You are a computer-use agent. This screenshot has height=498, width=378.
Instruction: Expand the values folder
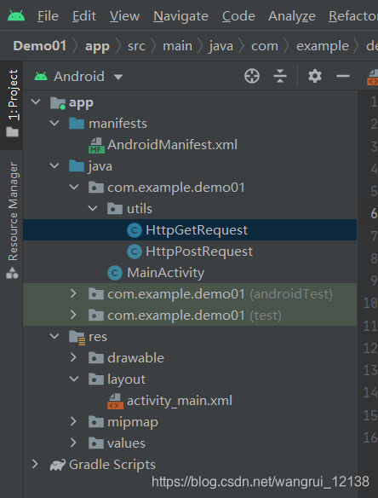pos(73,443)
